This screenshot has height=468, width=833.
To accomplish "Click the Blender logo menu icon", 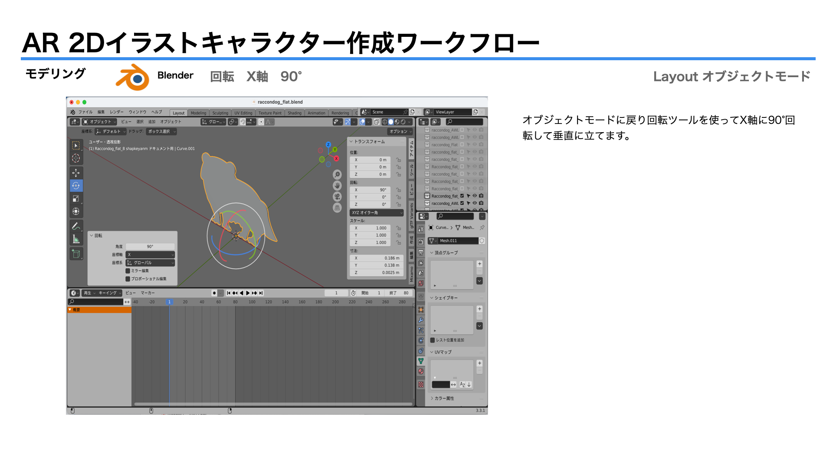I will pyautogui.click(x=72, y=112).
